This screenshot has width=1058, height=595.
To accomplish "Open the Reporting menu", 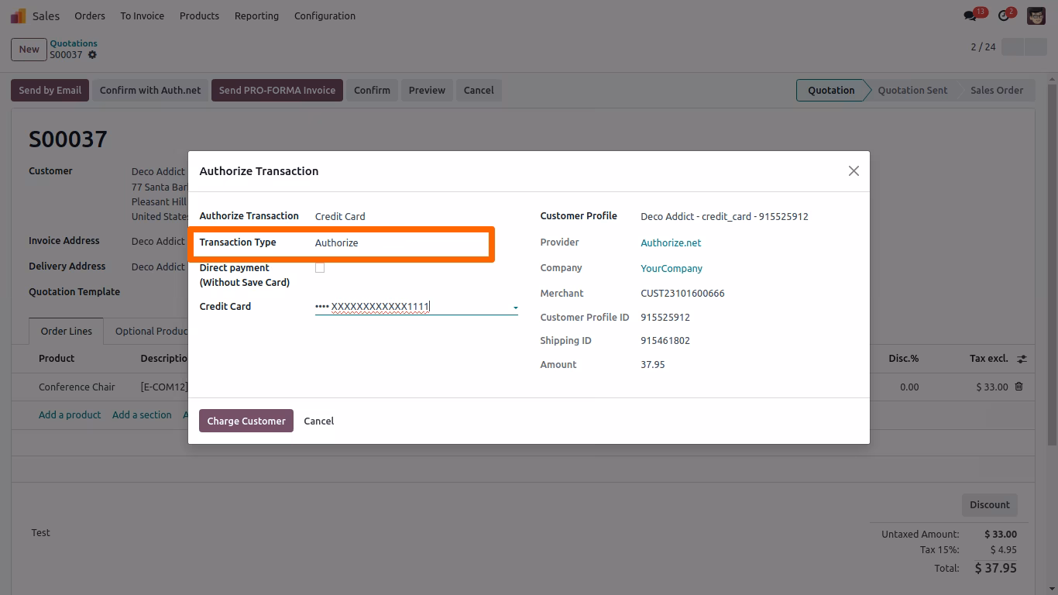I will click(256, 15).
